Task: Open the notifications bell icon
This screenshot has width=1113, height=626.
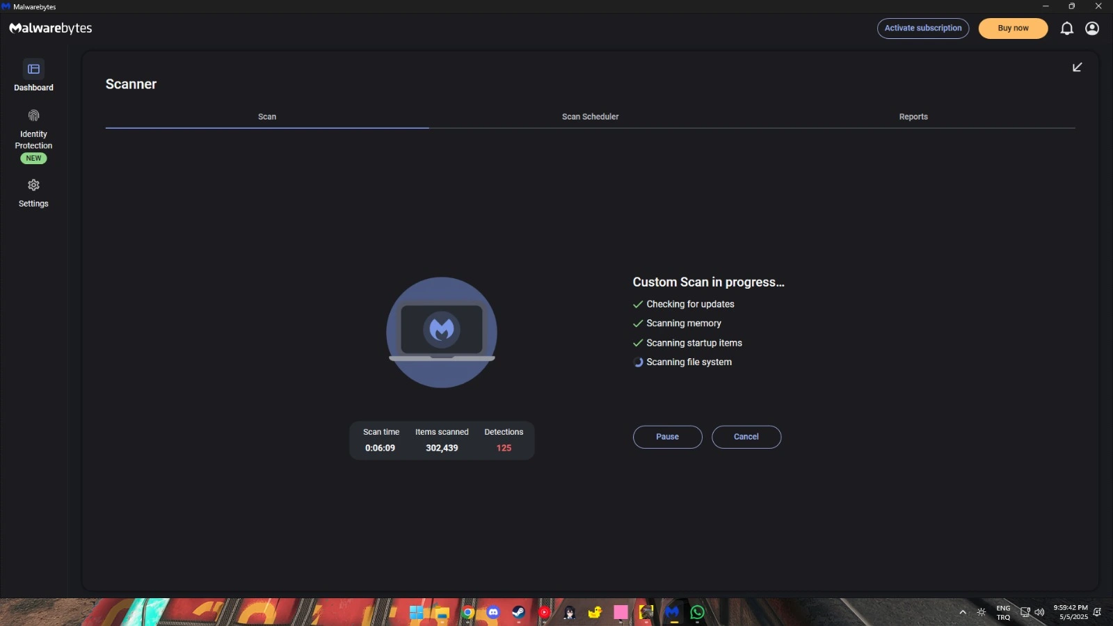Action: 1066,29
